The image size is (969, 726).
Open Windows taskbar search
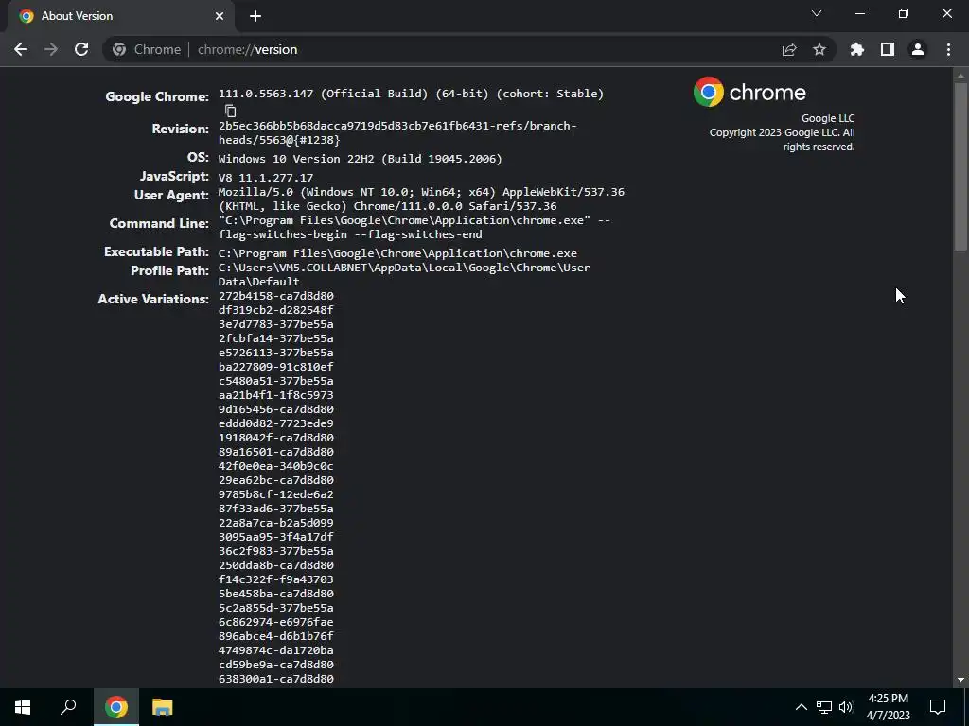pos(68,707)
